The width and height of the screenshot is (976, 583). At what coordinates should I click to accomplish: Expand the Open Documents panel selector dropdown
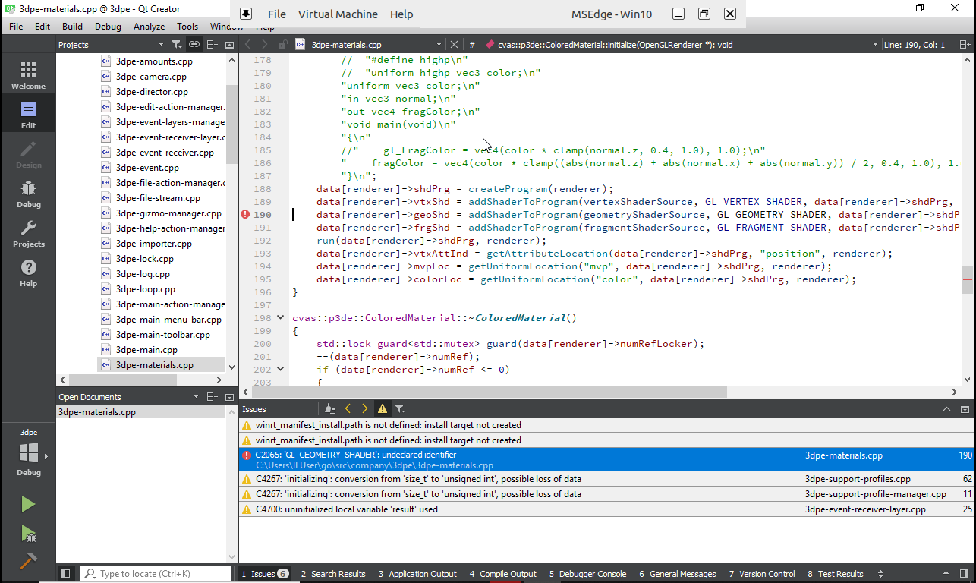196,397
